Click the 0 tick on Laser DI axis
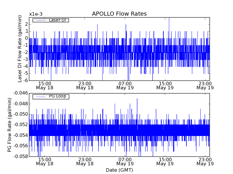The height and width of the screenshot is (174, 233). [x=26, y=38]
